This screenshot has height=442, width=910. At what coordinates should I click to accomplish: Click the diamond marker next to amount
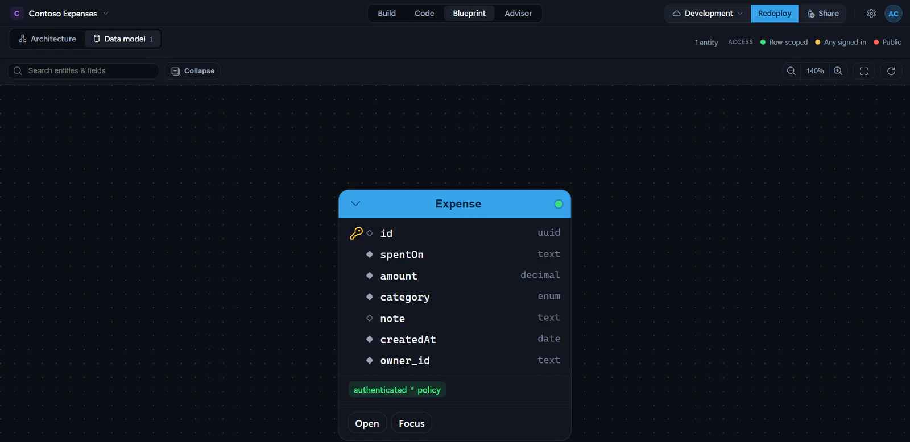click(x=370, y=276)
